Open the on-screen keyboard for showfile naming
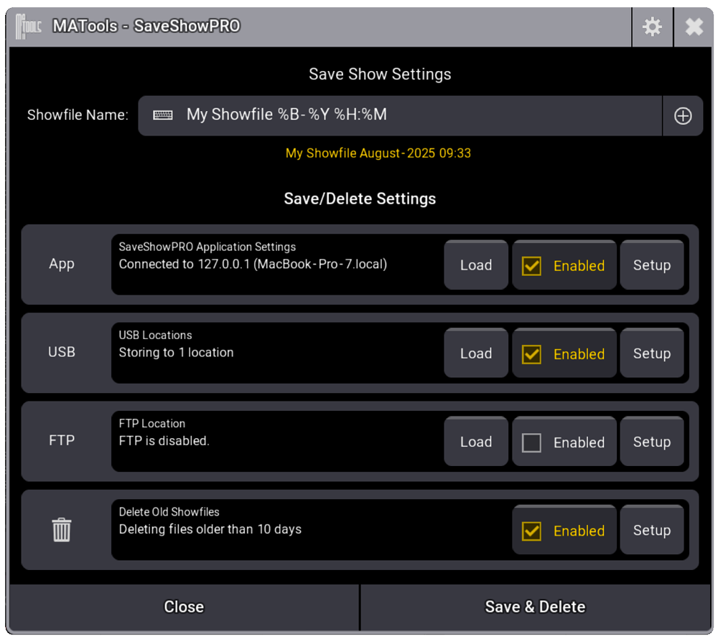The height and width of the screenshot is (641, 718). click(163, 115)
